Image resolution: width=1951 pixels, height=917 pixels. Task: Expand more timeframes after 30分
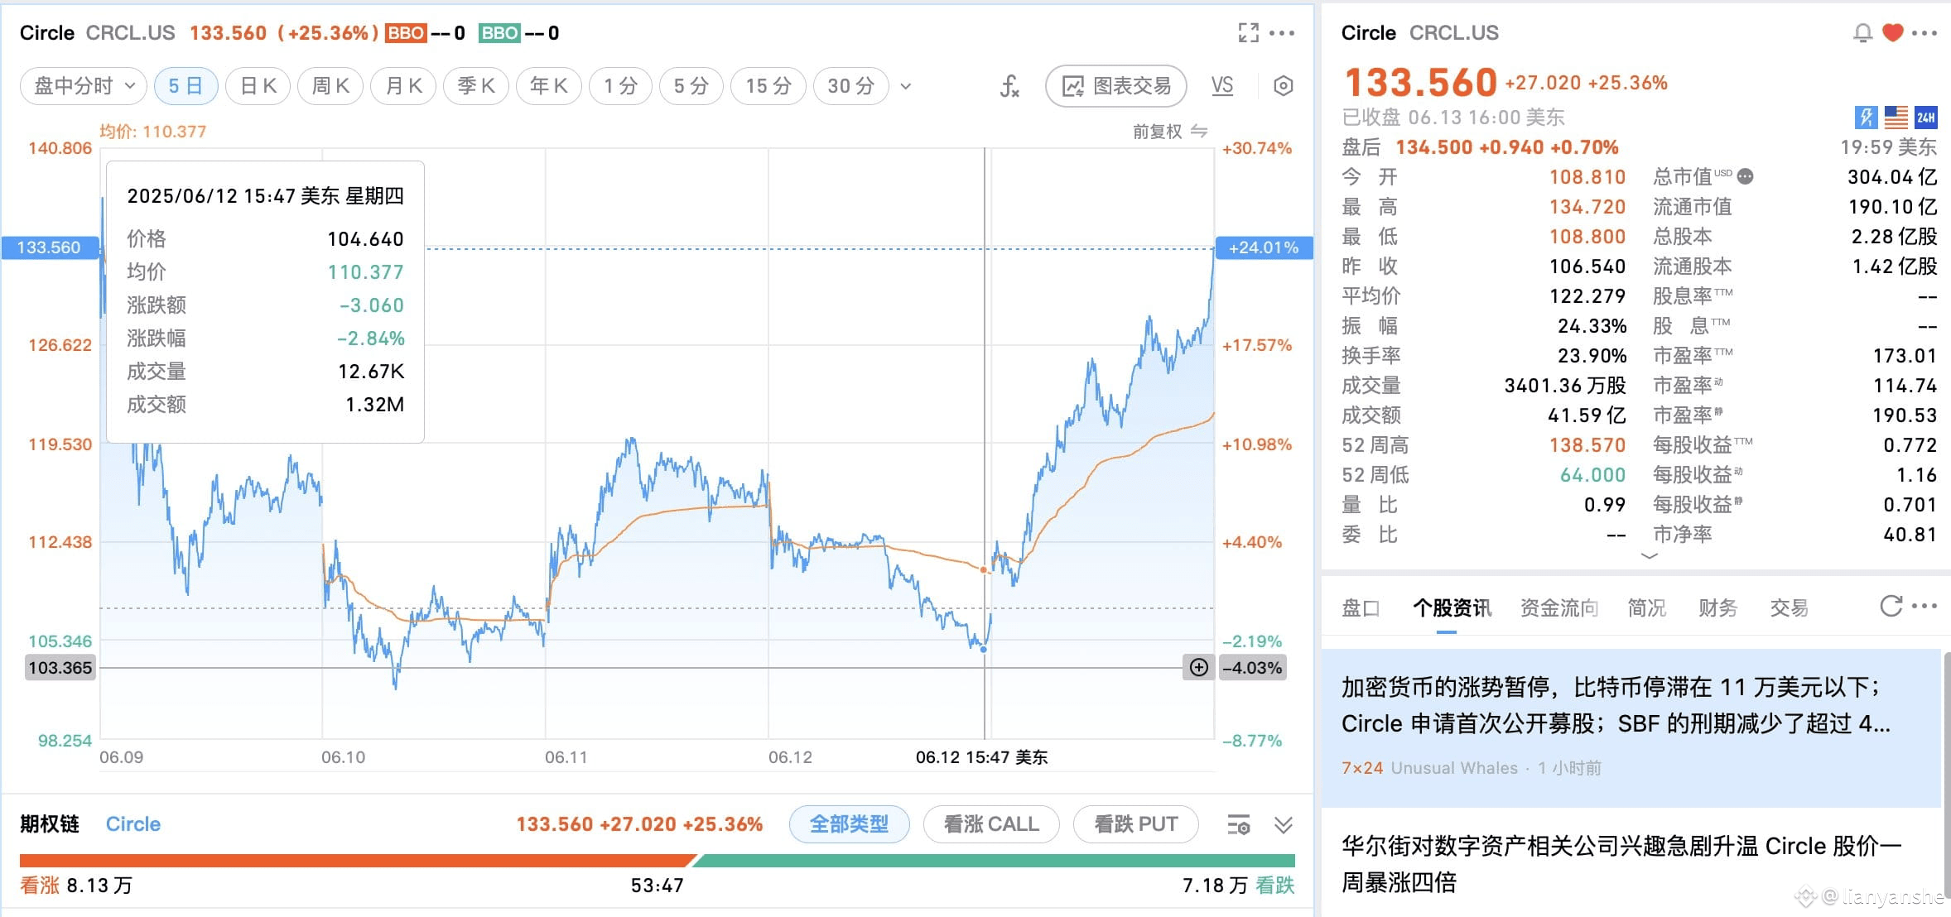click(x=906, y=86)
